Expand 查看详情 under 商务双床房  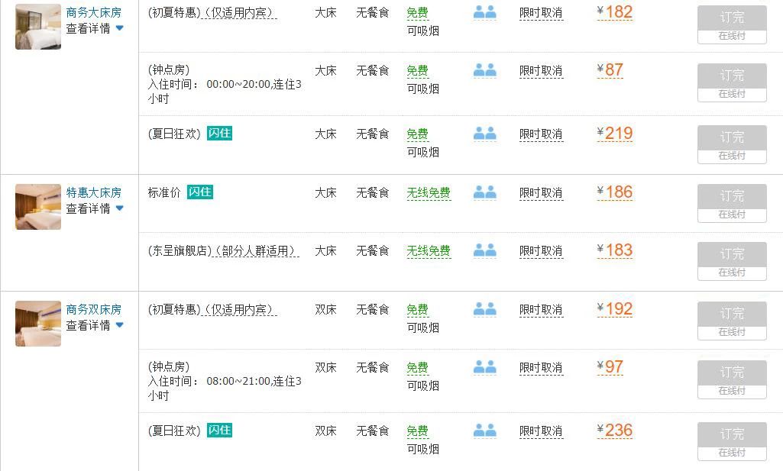pos(87,324)
